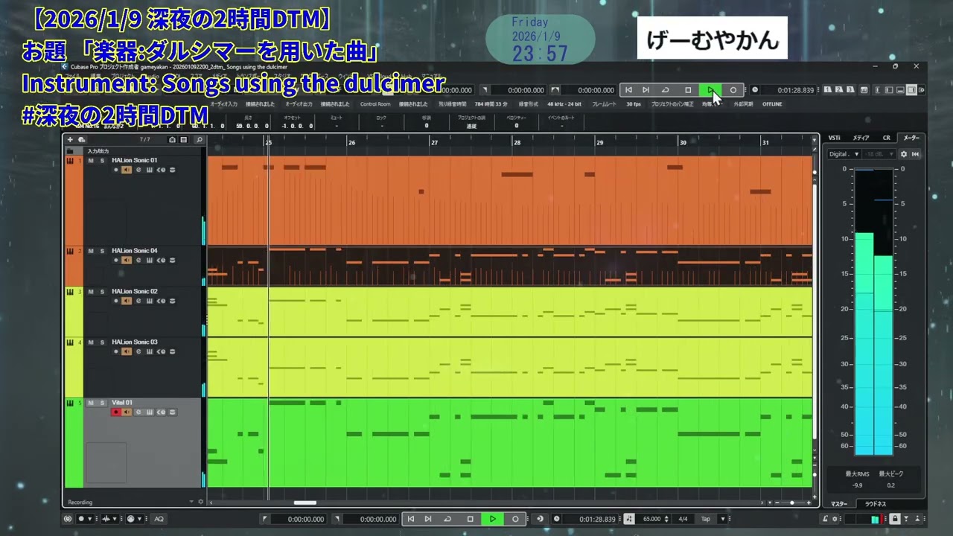This screenshot has height=536, width=953.
Task: Open instrument editor for HALion Sonic 01
Action: (x=150, y=170)
